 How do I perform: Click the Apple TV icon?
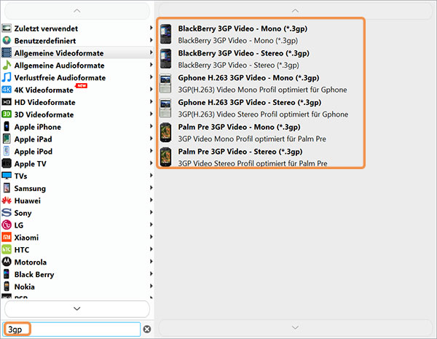(7, 163)
